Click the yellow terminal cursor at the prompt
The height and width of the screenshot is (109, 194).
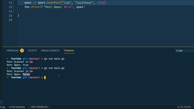tap(45, 78)
